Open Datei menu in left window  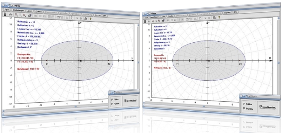pos(7,10)
